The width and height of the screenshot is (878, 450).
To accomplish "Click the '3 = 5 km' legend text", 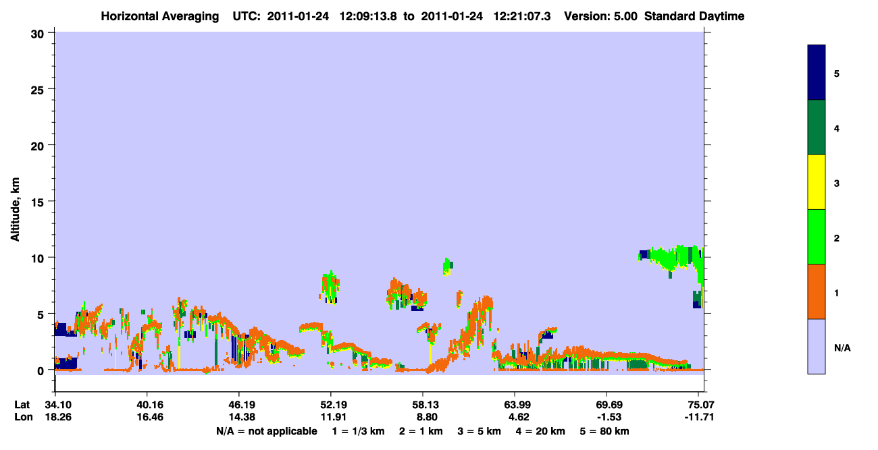I will point(480,431).
